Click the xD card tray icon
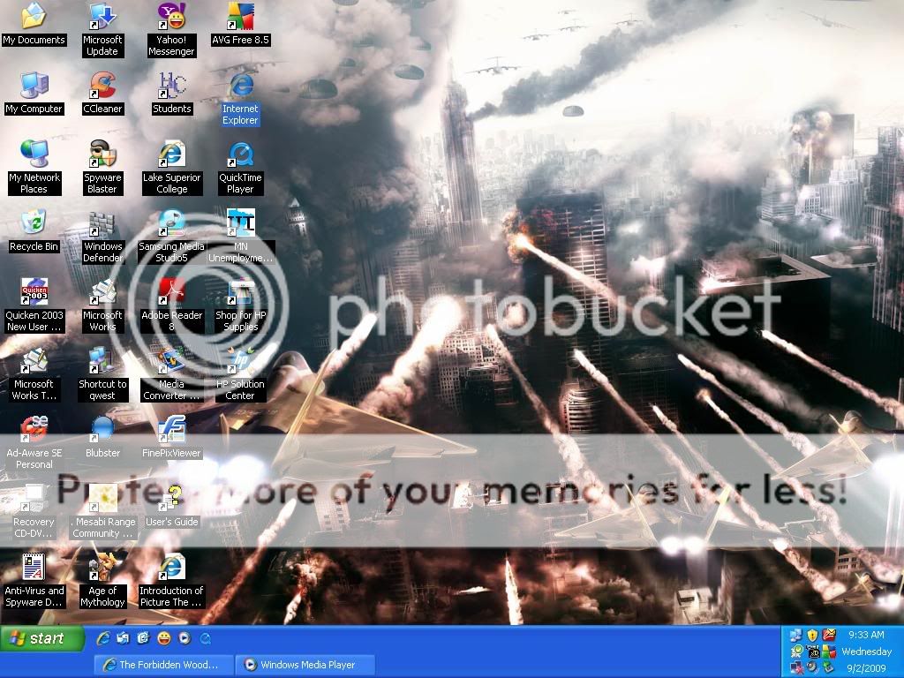 pos(813,652)
